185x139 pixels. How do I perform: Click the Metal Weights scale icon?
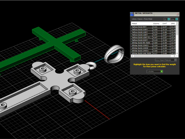(x=132, y=14)
